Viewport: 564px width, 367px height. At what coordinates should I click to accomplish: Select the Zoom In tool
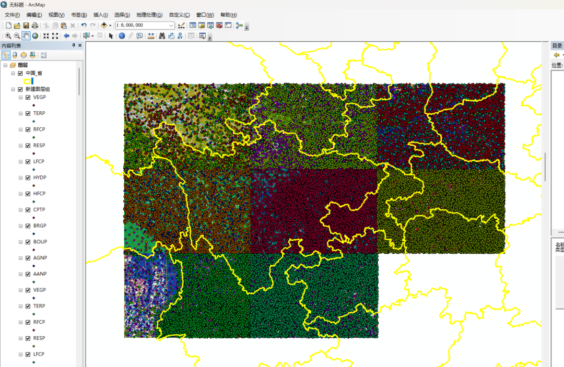coord(8,35)
